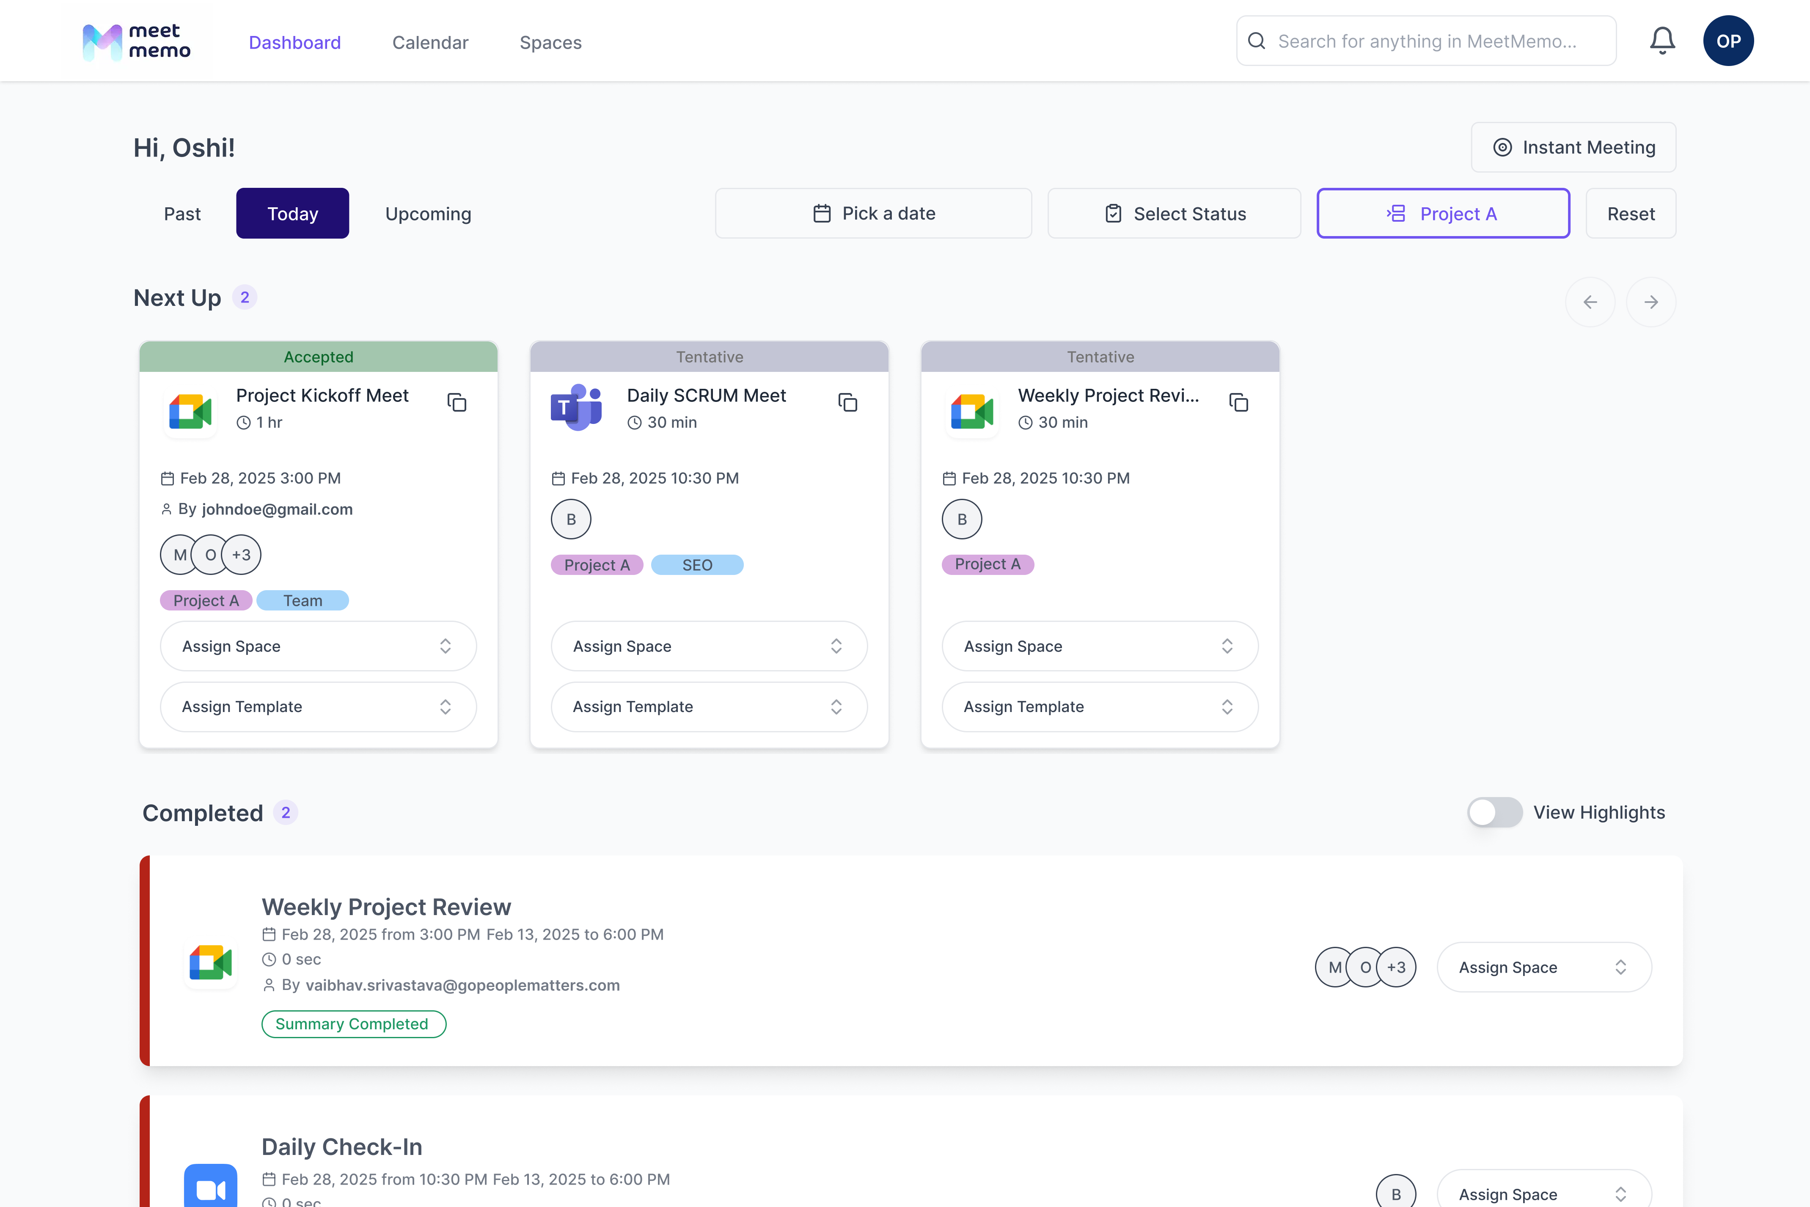Click the Reset filter button
1810x1207 pixels.
(x=1631, y=213)
